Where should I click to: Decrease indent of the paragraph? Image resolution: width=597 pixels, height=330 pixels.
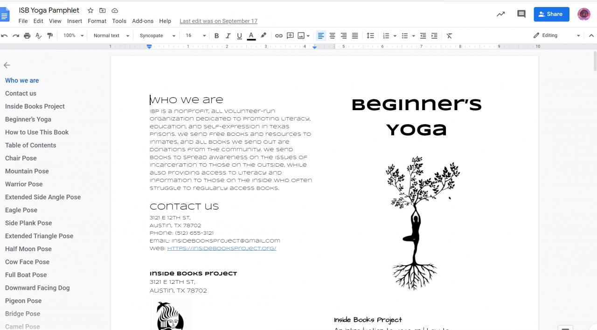tap(423, 36)
